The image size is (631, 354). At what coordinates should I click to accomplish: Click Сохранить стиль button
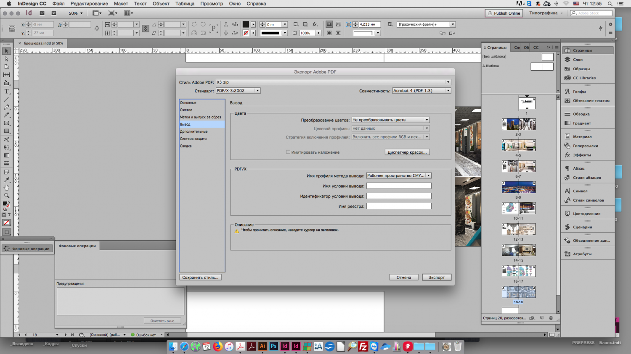[200, 277]
